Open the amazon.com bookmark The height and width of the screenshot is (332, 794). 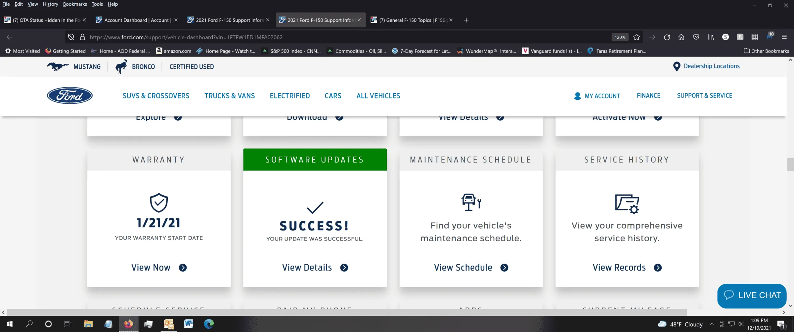click(x=174, y=51)
